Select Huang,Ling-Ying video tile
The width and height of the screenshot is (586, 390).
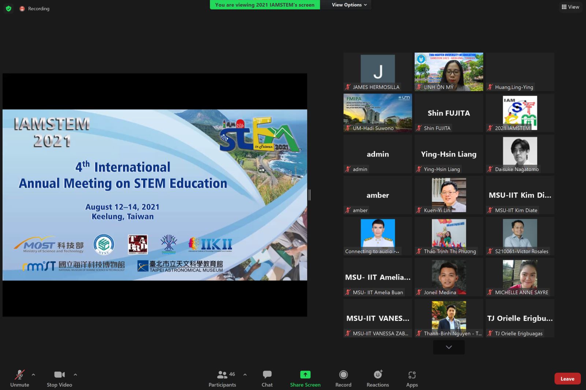point(520,72)
